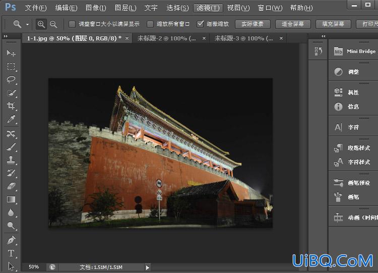
Task: Click the 实际像素 button
Action: click(x=253, y=24)
